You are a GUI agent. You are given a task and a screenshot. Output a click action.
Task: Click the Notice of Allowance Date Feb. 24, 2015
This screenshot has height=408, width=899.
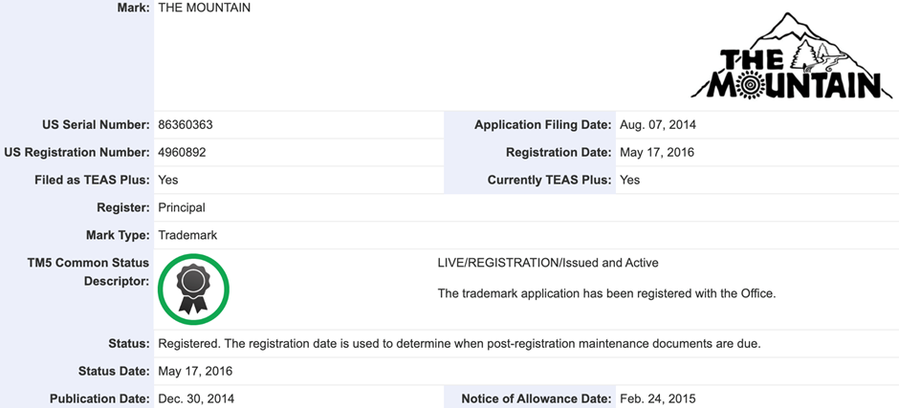tap(658, 398)
